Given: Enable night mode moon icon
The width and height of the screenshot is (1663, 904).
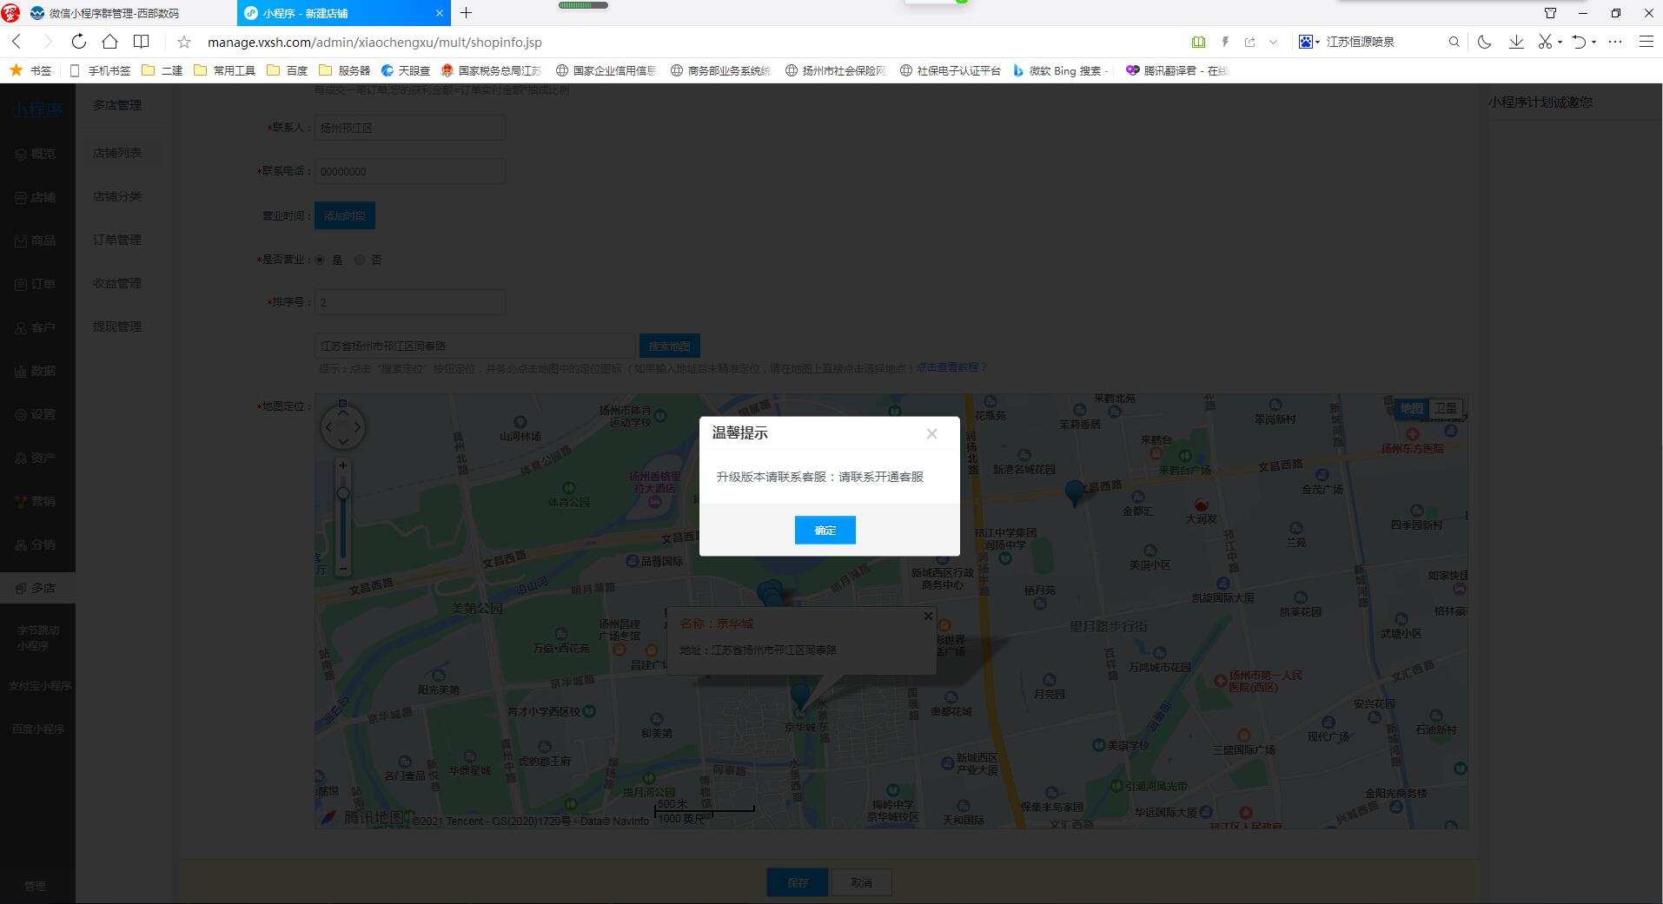Looking at the screenshot, I should pos(1484,42).
